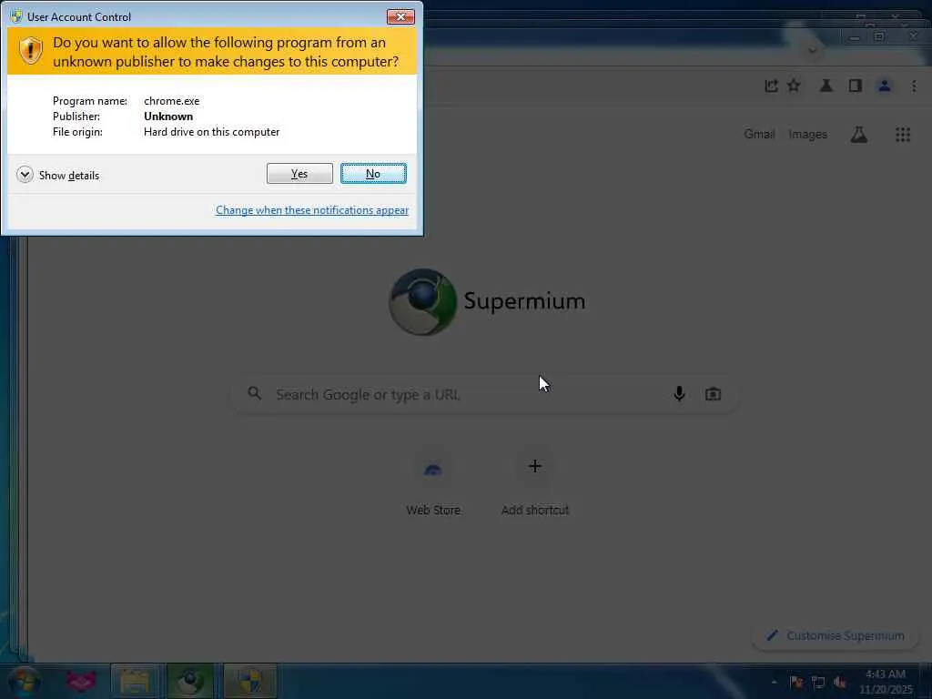Click the network tray icon

(818, 683)
